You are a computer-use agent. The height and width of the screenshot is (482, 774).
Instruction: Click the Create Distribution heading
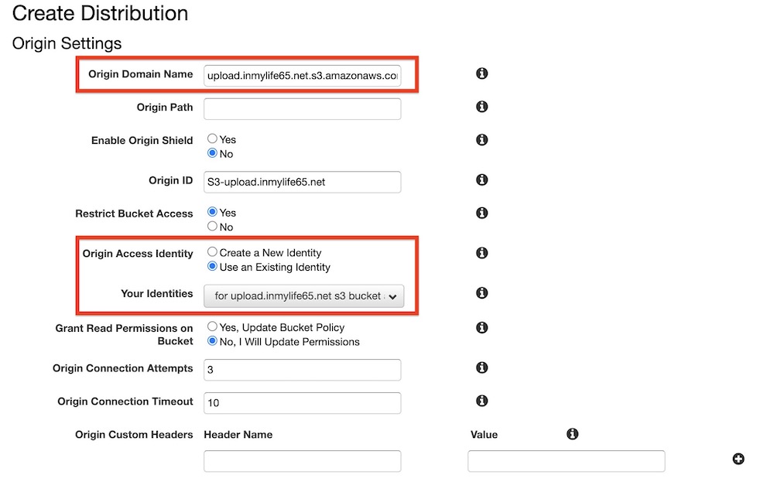(100, 13)
